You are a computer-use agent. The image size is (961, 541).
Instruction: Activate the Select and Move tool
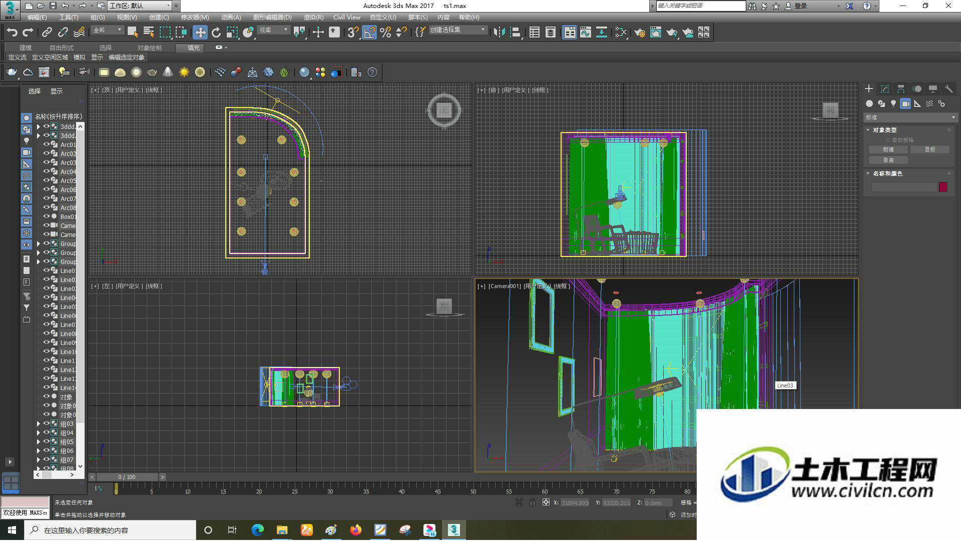(200, 32)
